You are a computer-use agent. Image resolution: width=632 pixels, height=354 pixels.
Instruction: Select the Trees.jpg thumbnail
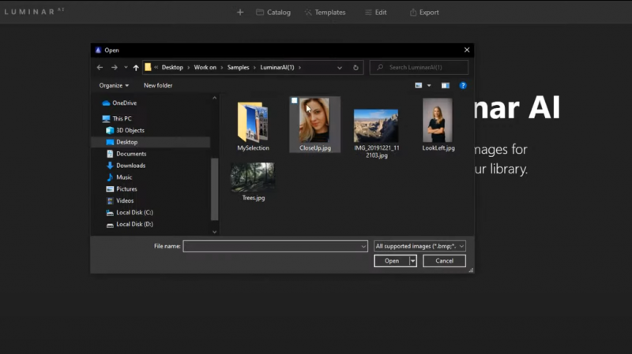point(252,177)
